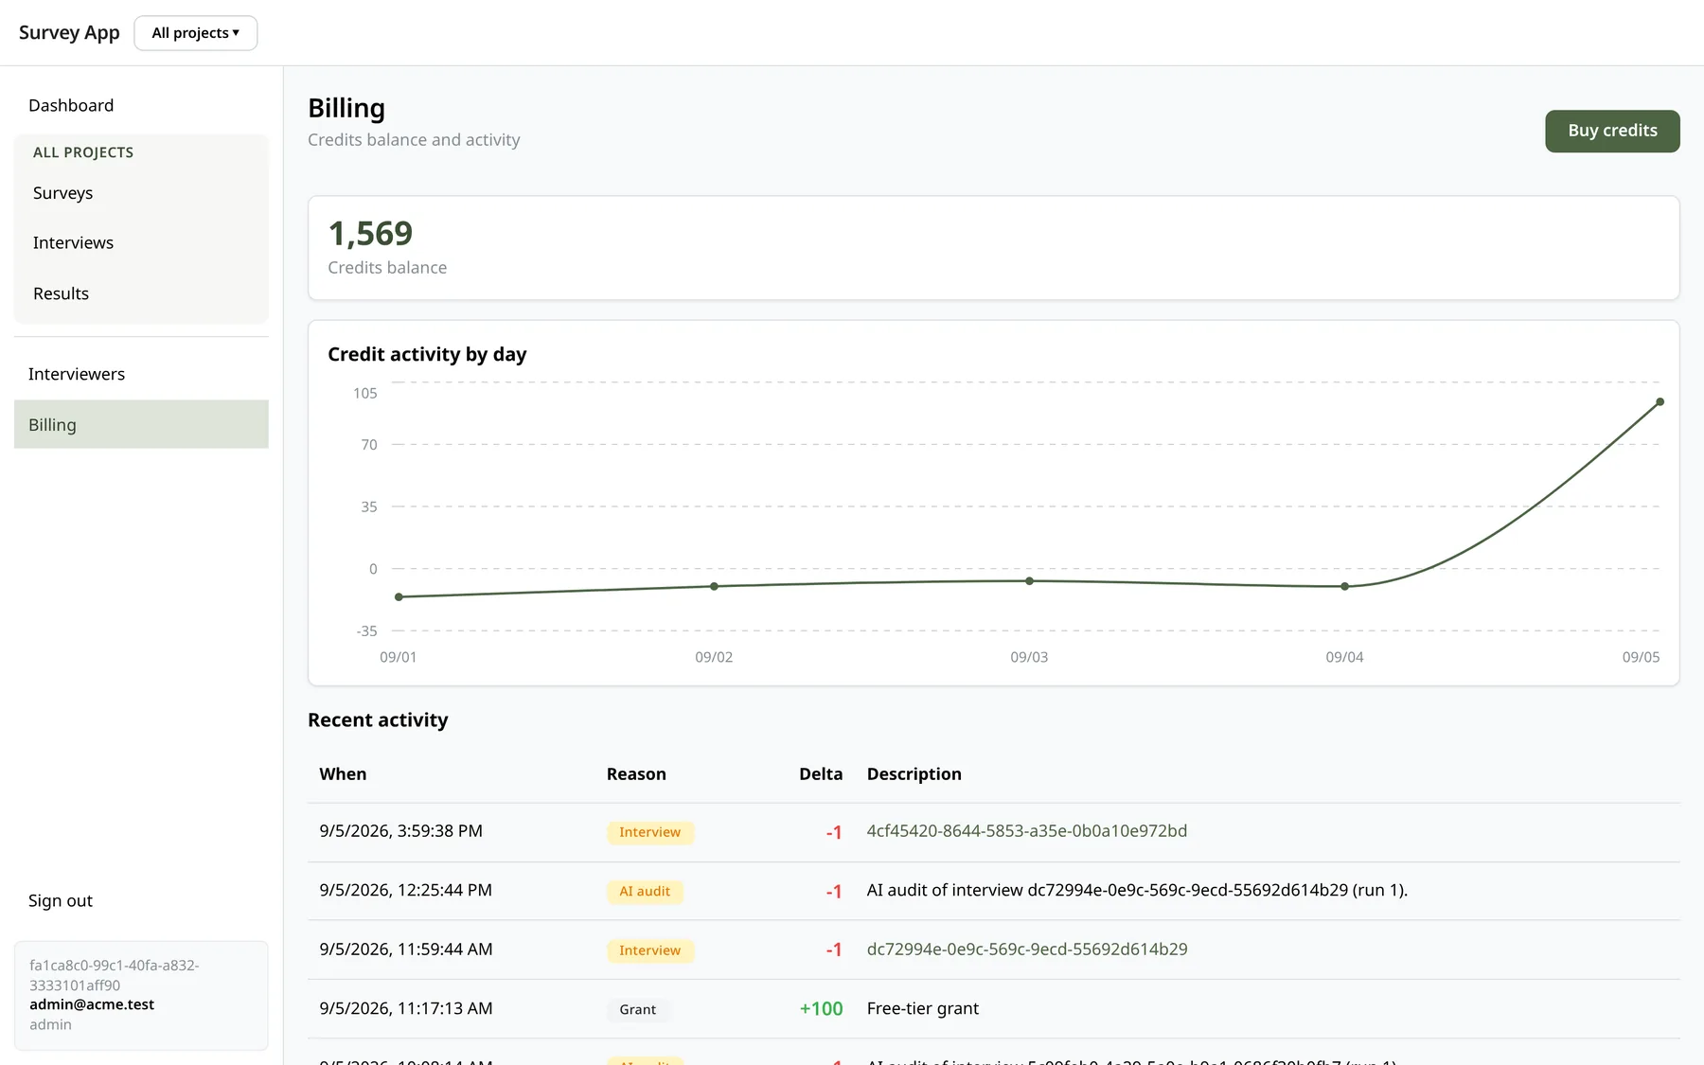Image resolution: width=1704 pixels, height=1065 pixels.
Task: Click the Survey App logo text
Action: click(x=69, y=33)
